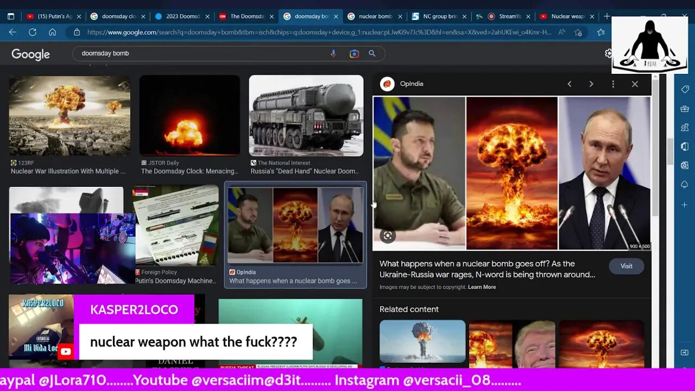Screen dimensions: 695x391
Task: Click The Doomsday Clock: Menacing caption
Action: 189,171
